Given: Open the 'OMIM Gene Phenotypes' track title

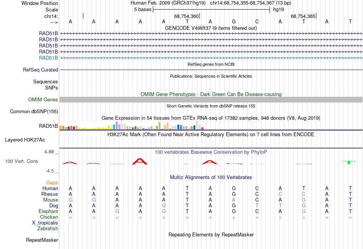Looking at the screenshot, I should [211, 94].
